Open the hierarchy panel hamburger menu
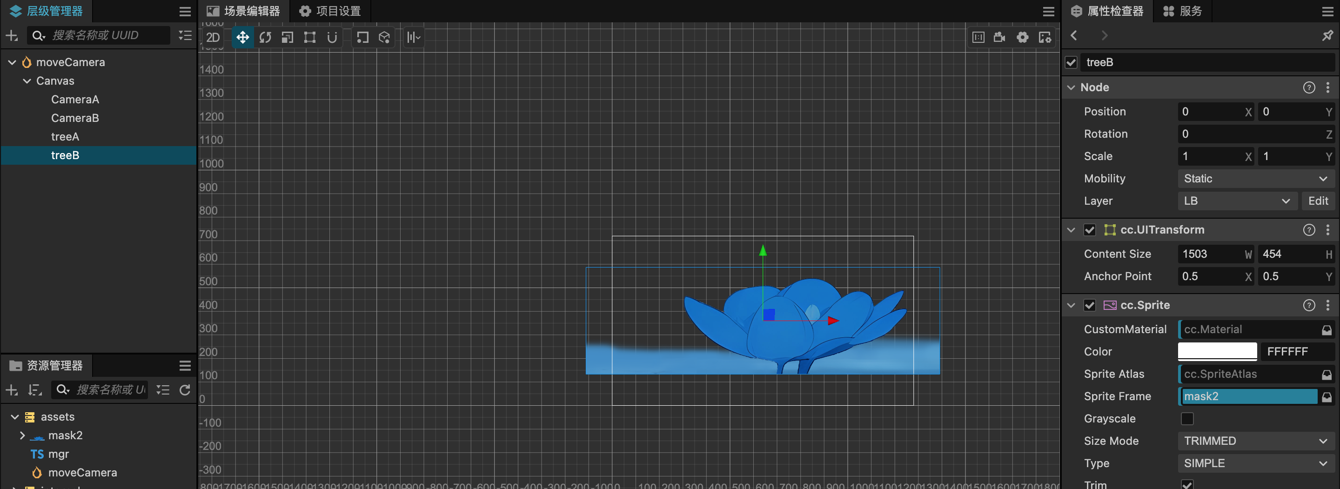 185,12
